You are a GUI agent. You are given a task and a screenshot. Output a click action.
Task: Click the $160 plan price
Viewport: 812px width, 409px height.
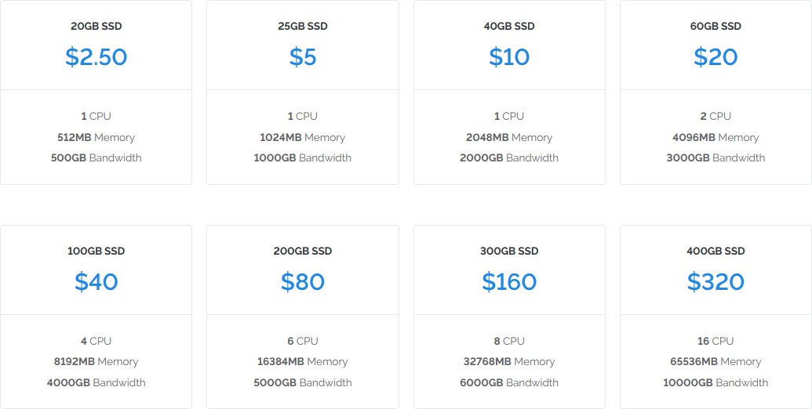[x=509, y=281]
